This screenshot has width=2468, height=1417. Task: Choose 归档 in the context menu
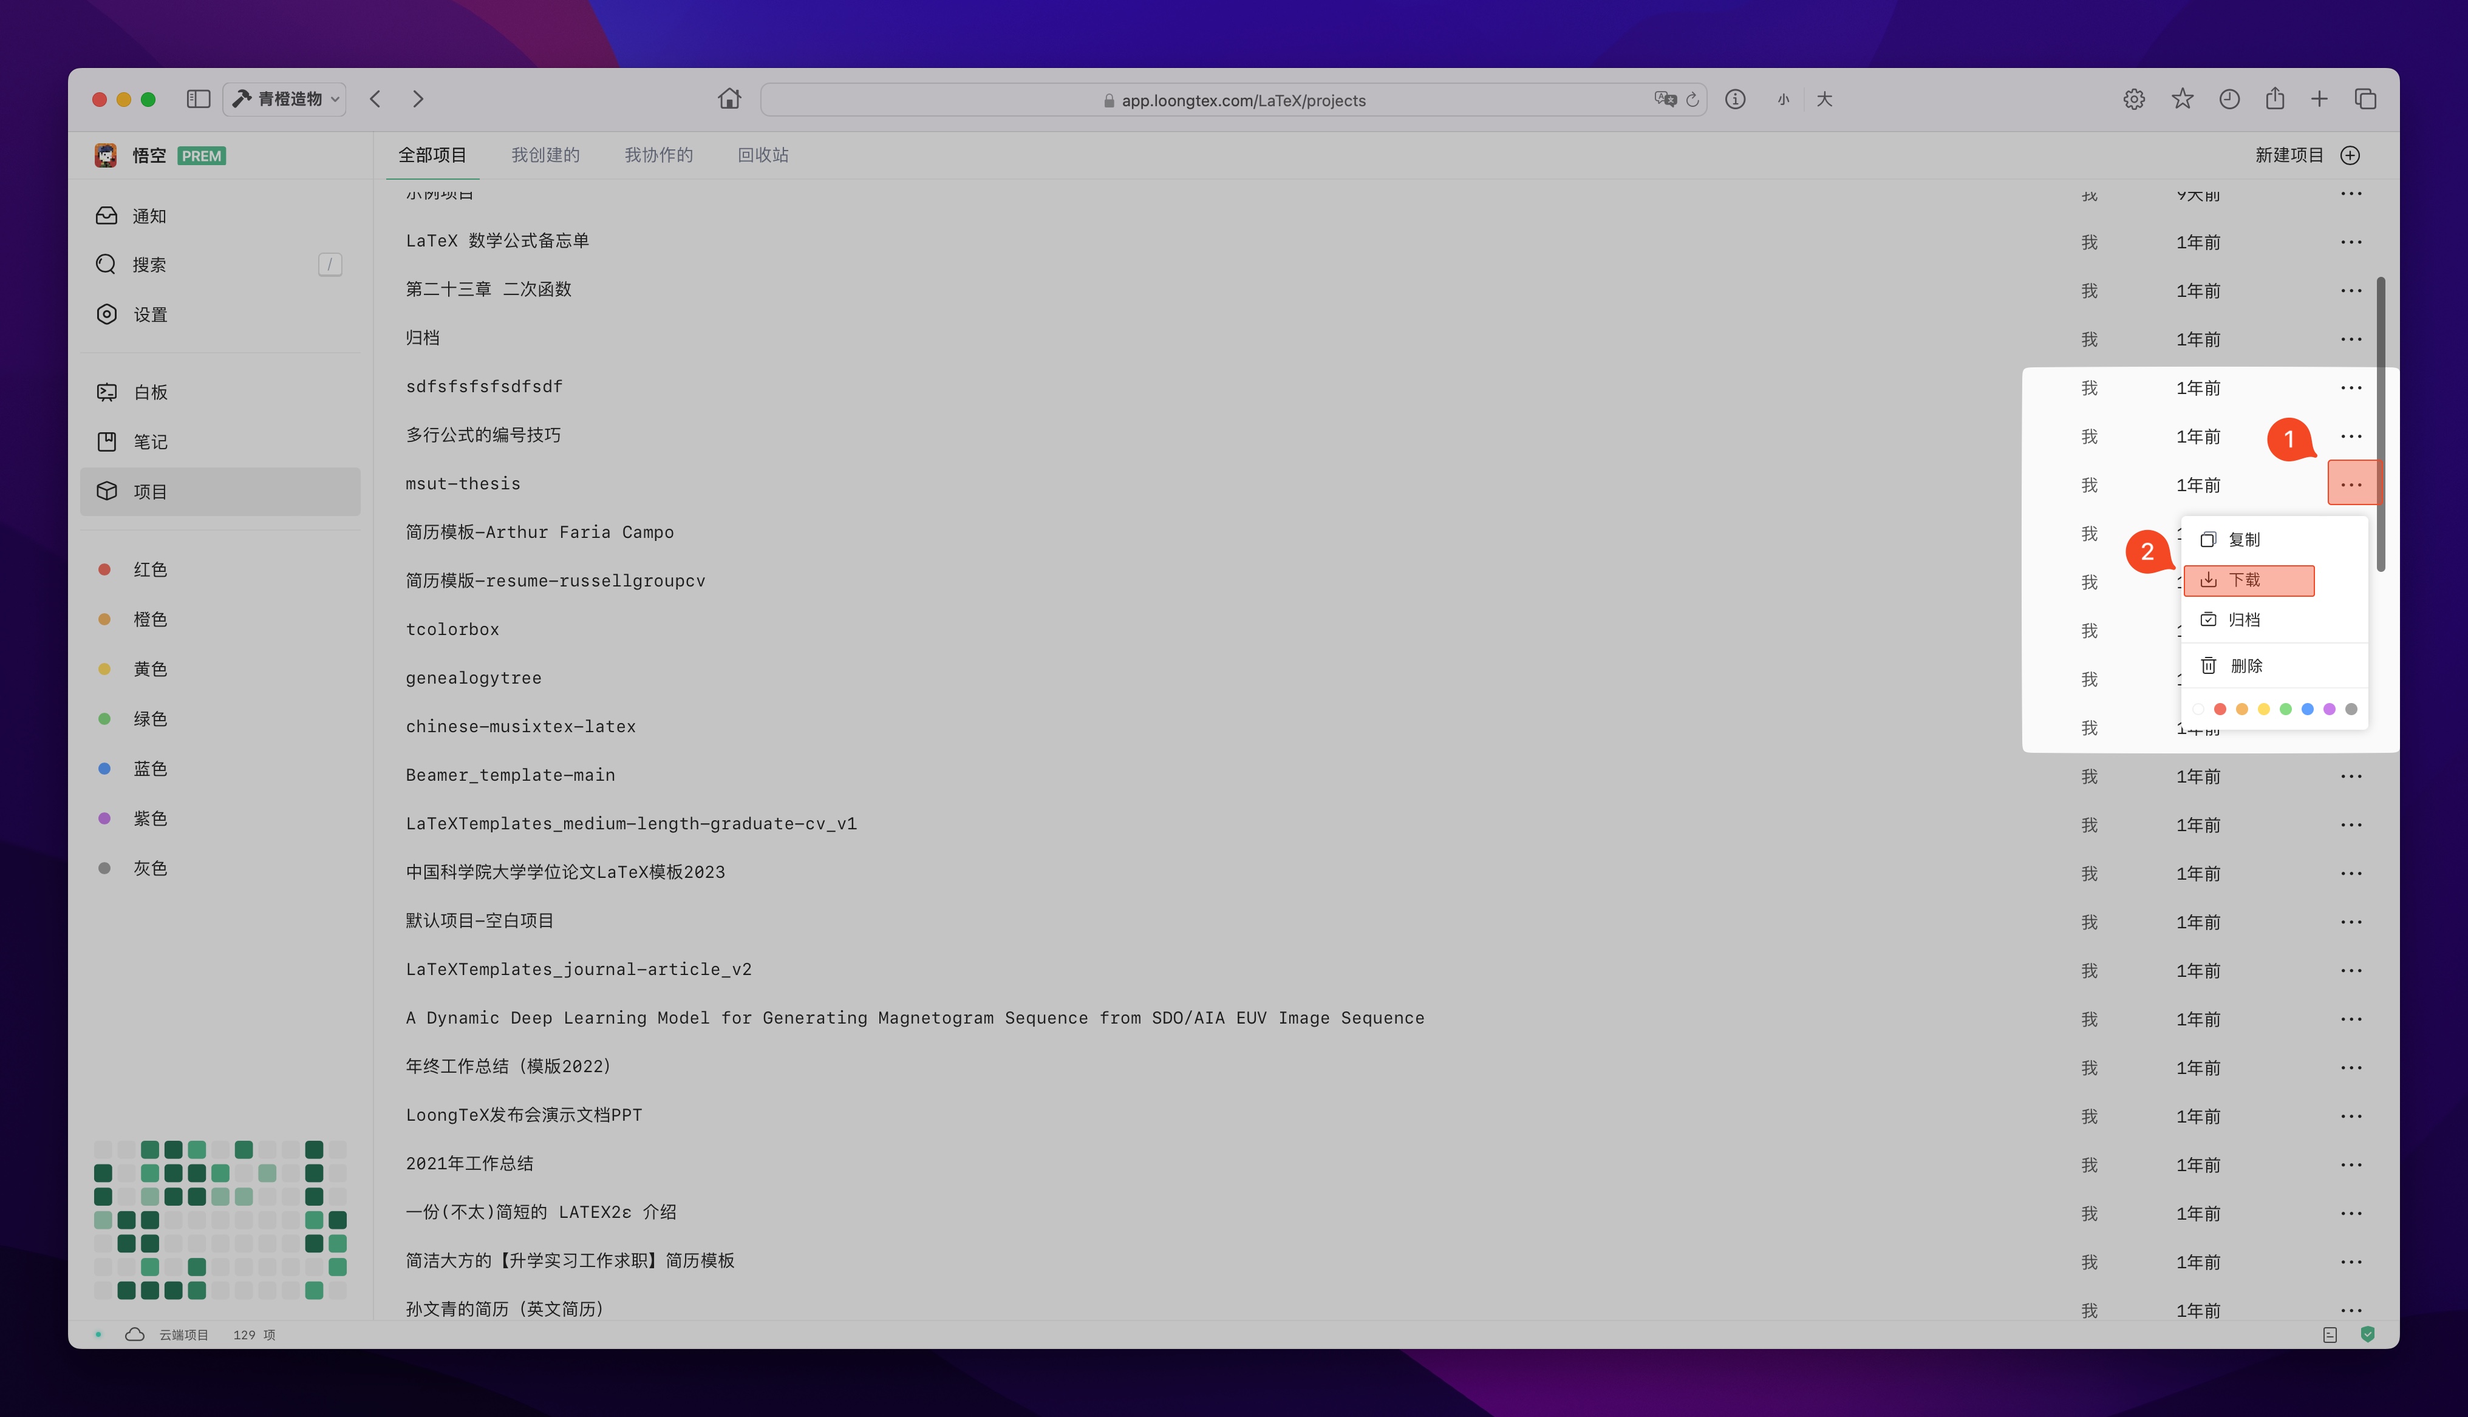[2273, 620]
